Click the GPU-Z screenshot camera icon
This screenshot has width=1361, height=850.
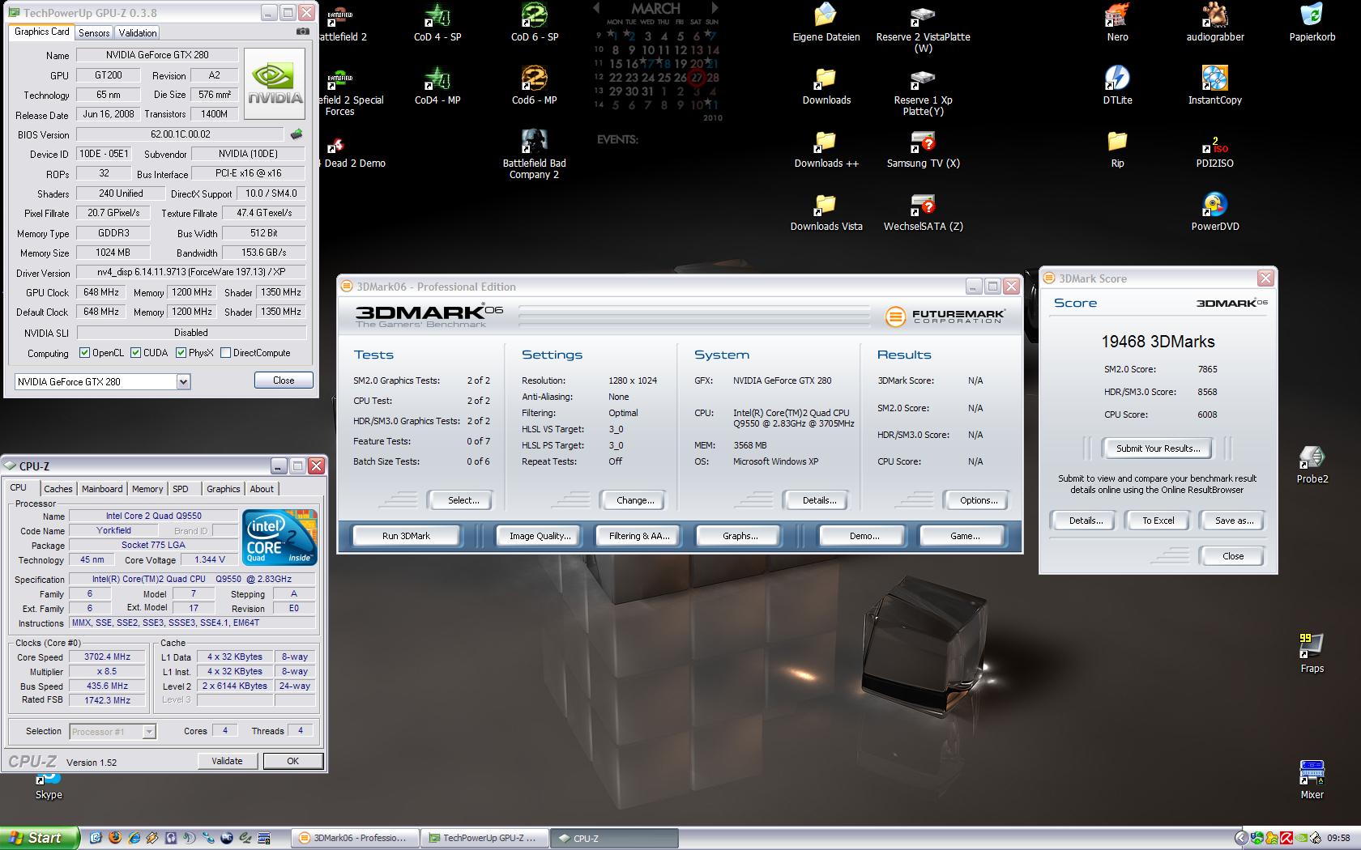303,32
